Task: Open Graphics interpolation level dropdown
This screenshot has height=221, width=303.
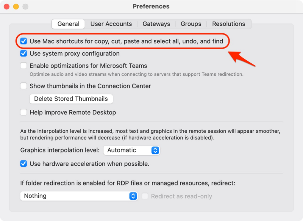Action: (131, 150)
